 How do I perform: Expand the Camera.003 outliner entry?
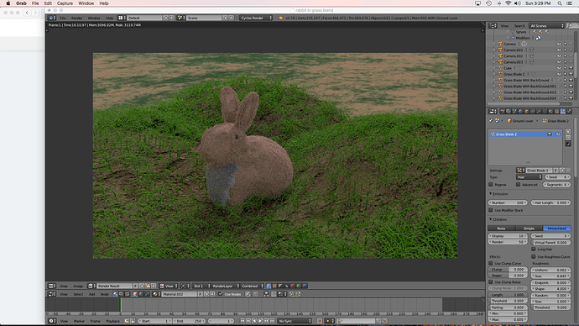click(494, 62)
